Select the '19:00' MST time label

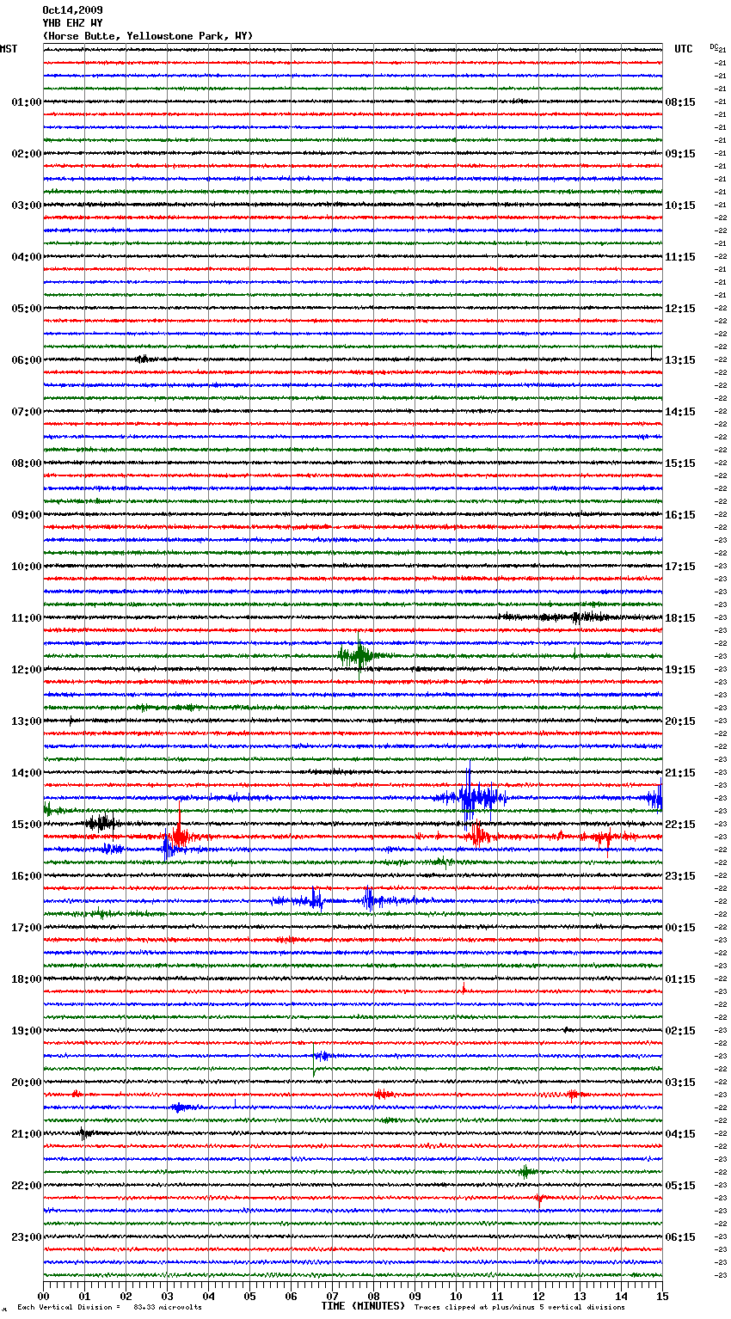pos(27,1031)
